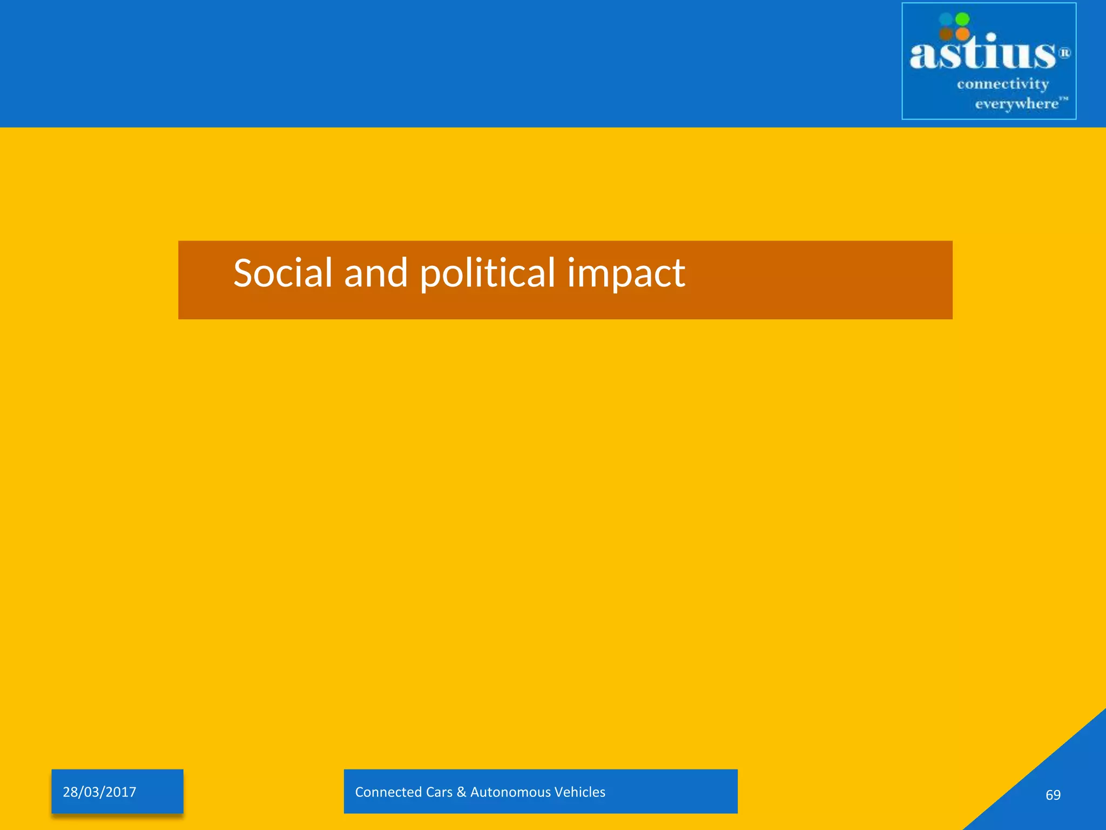Screen dimensions: 1106x830
Task: Click the slide number 69
Action: (x=1053, y=795)
